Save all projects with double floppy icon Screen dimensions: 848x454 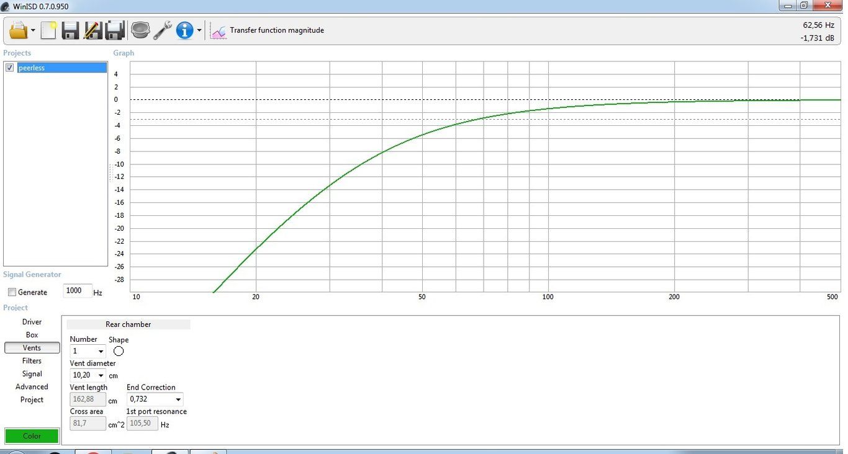click(115, 30)
